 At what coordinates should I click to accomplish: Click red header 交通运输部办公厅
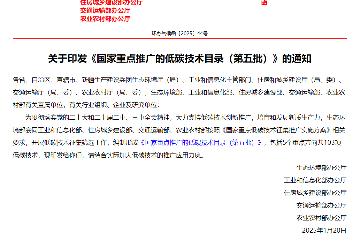click(105, 10)
